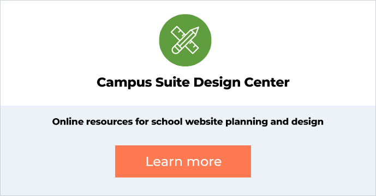This screenshot has height=196, width=376.
Task: Click the ruler's lower-right end in the icon
Action: click(x=194, y=48)
